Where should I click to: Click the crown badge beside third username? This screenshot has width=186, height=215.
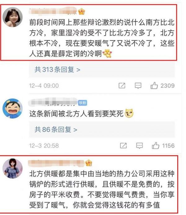click(x=89, y=163)
